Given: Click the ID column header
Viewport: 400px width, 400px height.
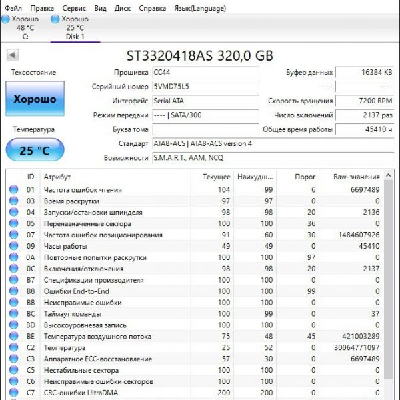Looking at the screenshot, I should (x=31, y=177).
